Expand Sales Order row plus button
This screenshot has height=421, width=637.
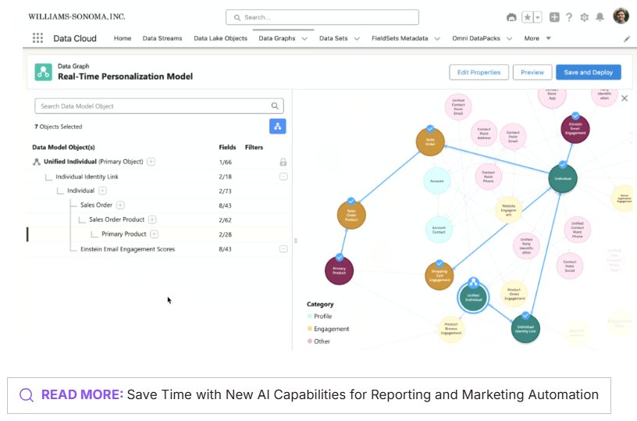coord(121,205)
